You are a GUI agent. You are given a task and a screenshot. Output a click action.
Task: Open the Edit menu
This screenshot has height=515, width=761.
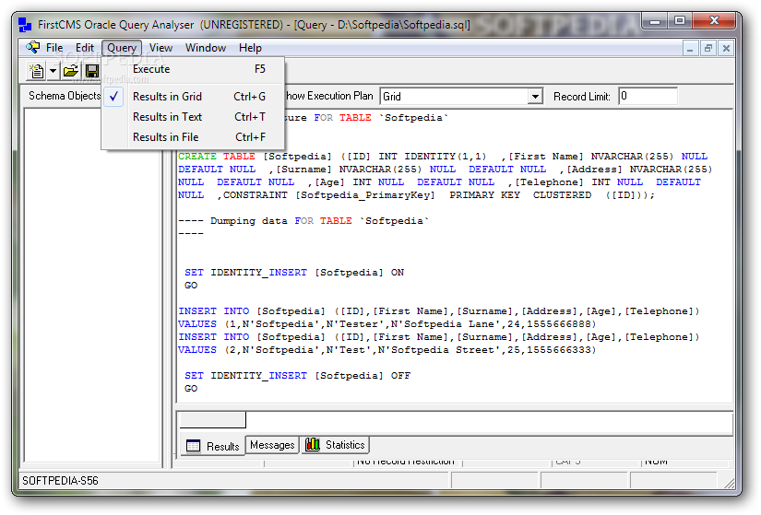[x=85, y=48]
